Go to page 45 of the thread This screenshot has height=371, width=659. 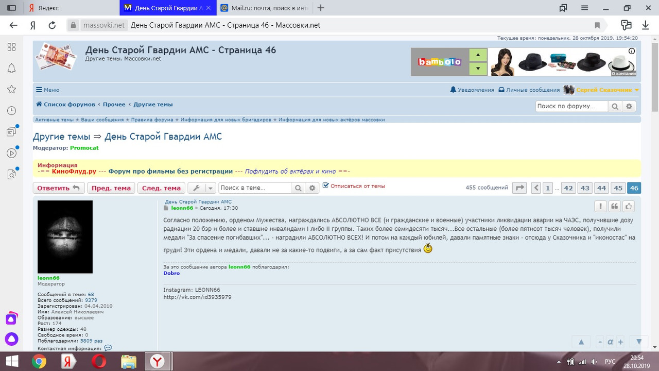click(618, 188)
